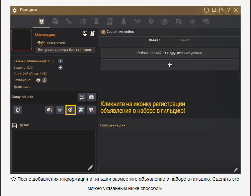This screenshot has height=196, width=251.
Task: Open the scroll with shield emblem tab
Action: coord(110,22)
